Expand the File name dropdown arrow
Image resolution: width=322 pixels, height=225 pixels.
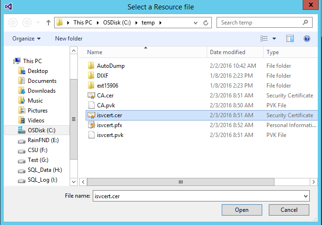point(306,196)
